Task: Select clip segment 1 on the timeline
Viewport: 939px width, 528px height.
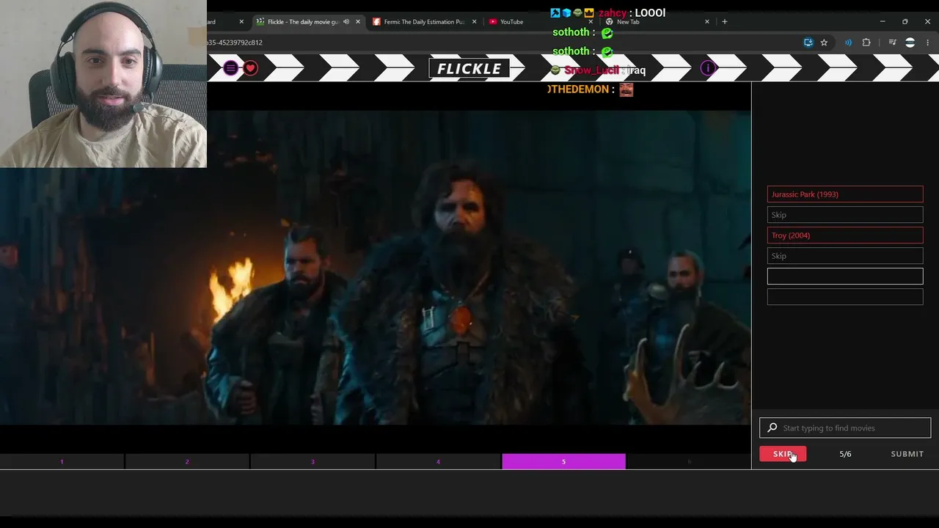Action: pyautogui.click(x=62, y=461)
